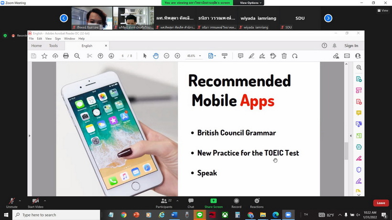Select the highlighter pen tool
Viewport: 392px width, 220px height.
[251, 56]
